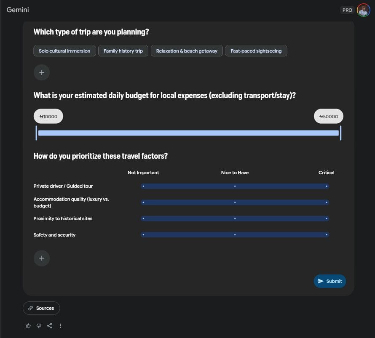375x338 pixels.
Task: Click the thumbs up icon
Action: [x=28, y=325]
